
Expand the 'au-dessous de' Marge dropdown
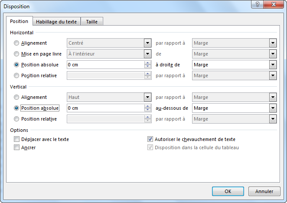click(x=272, y=108)
